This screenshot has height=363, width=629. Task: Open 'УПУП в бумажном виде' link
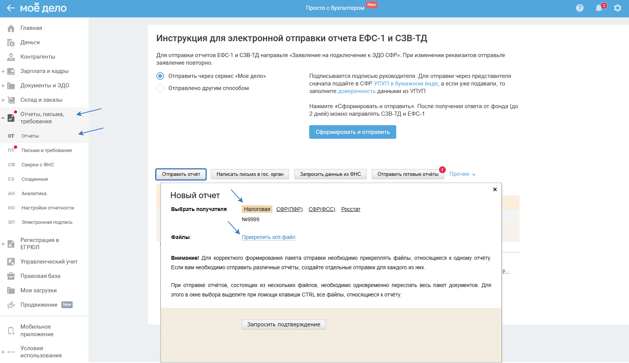pos(406,84)
